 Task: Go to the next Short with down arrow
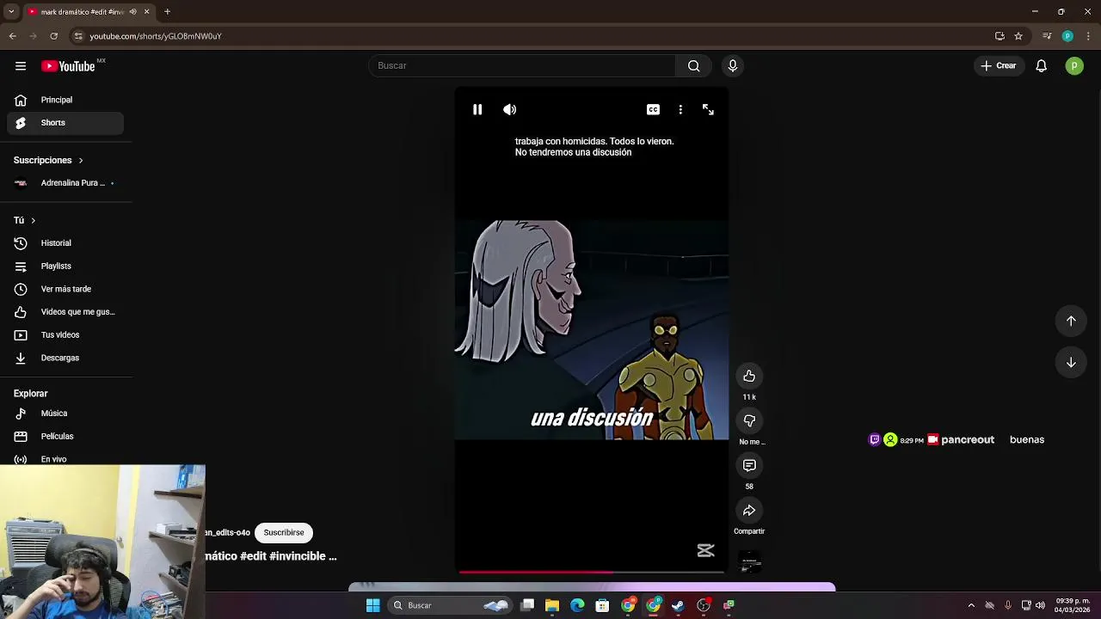point(1071,362)
